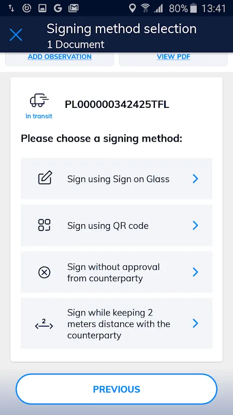Go back with the PREVIOUS button
Viewport: 233px width, 415px height.
(x=116, y=389)
